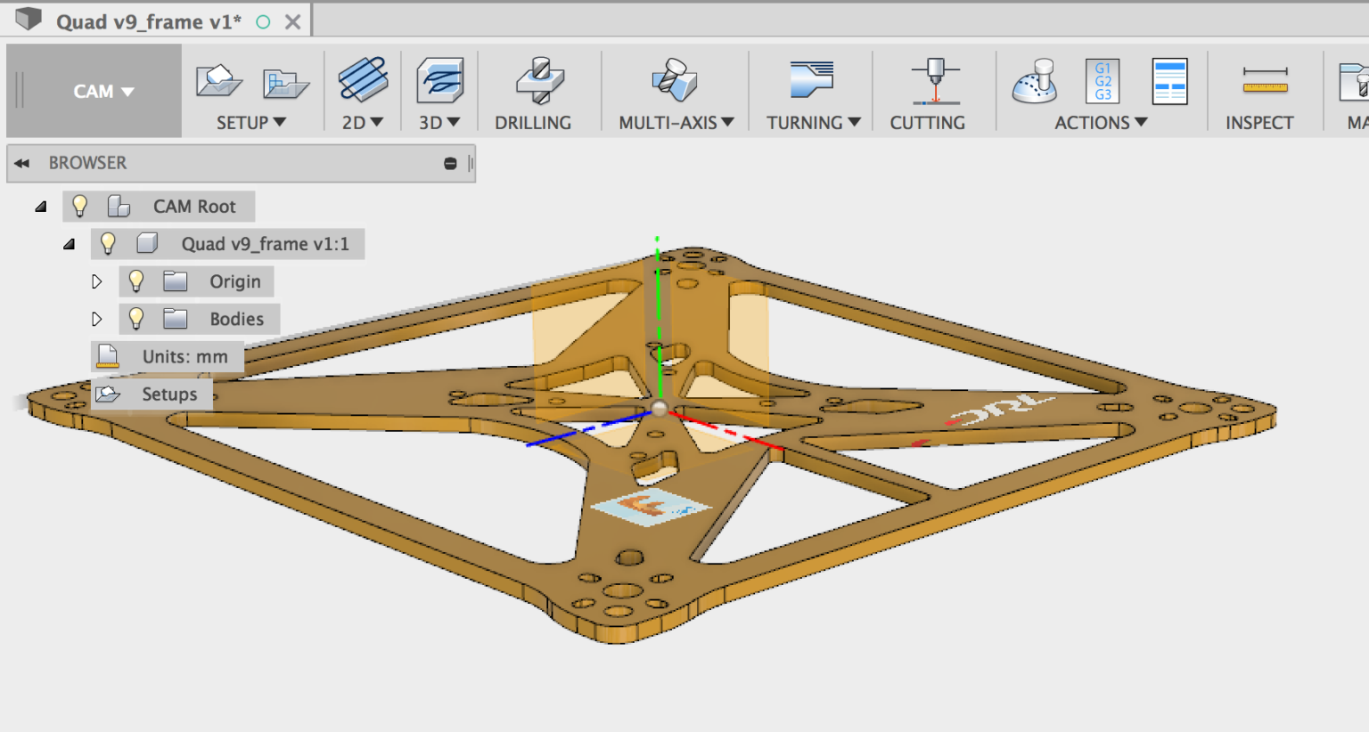Expand the Origin folder
The width and height of the screenshot is (1369, 732).
point(97,281)
